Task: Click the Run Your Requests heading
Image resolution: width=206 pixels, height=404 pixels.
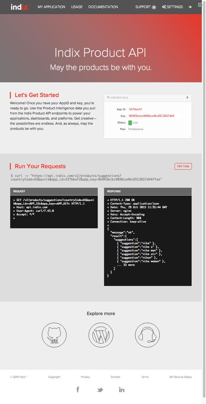Action: pyautogui.click(x=40, y=166)
